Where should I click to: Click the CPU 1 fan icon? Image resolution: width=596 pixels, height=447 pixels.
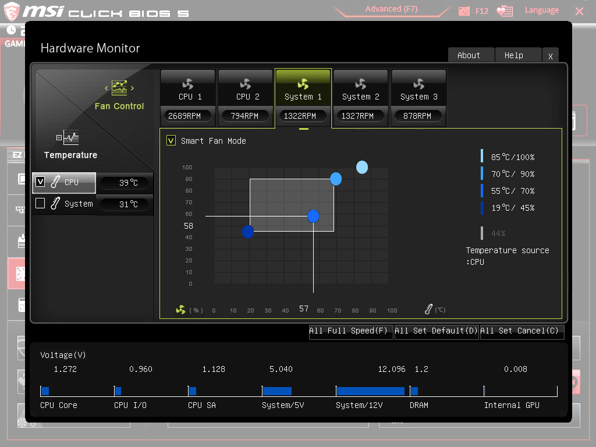[x=188, y=84]
